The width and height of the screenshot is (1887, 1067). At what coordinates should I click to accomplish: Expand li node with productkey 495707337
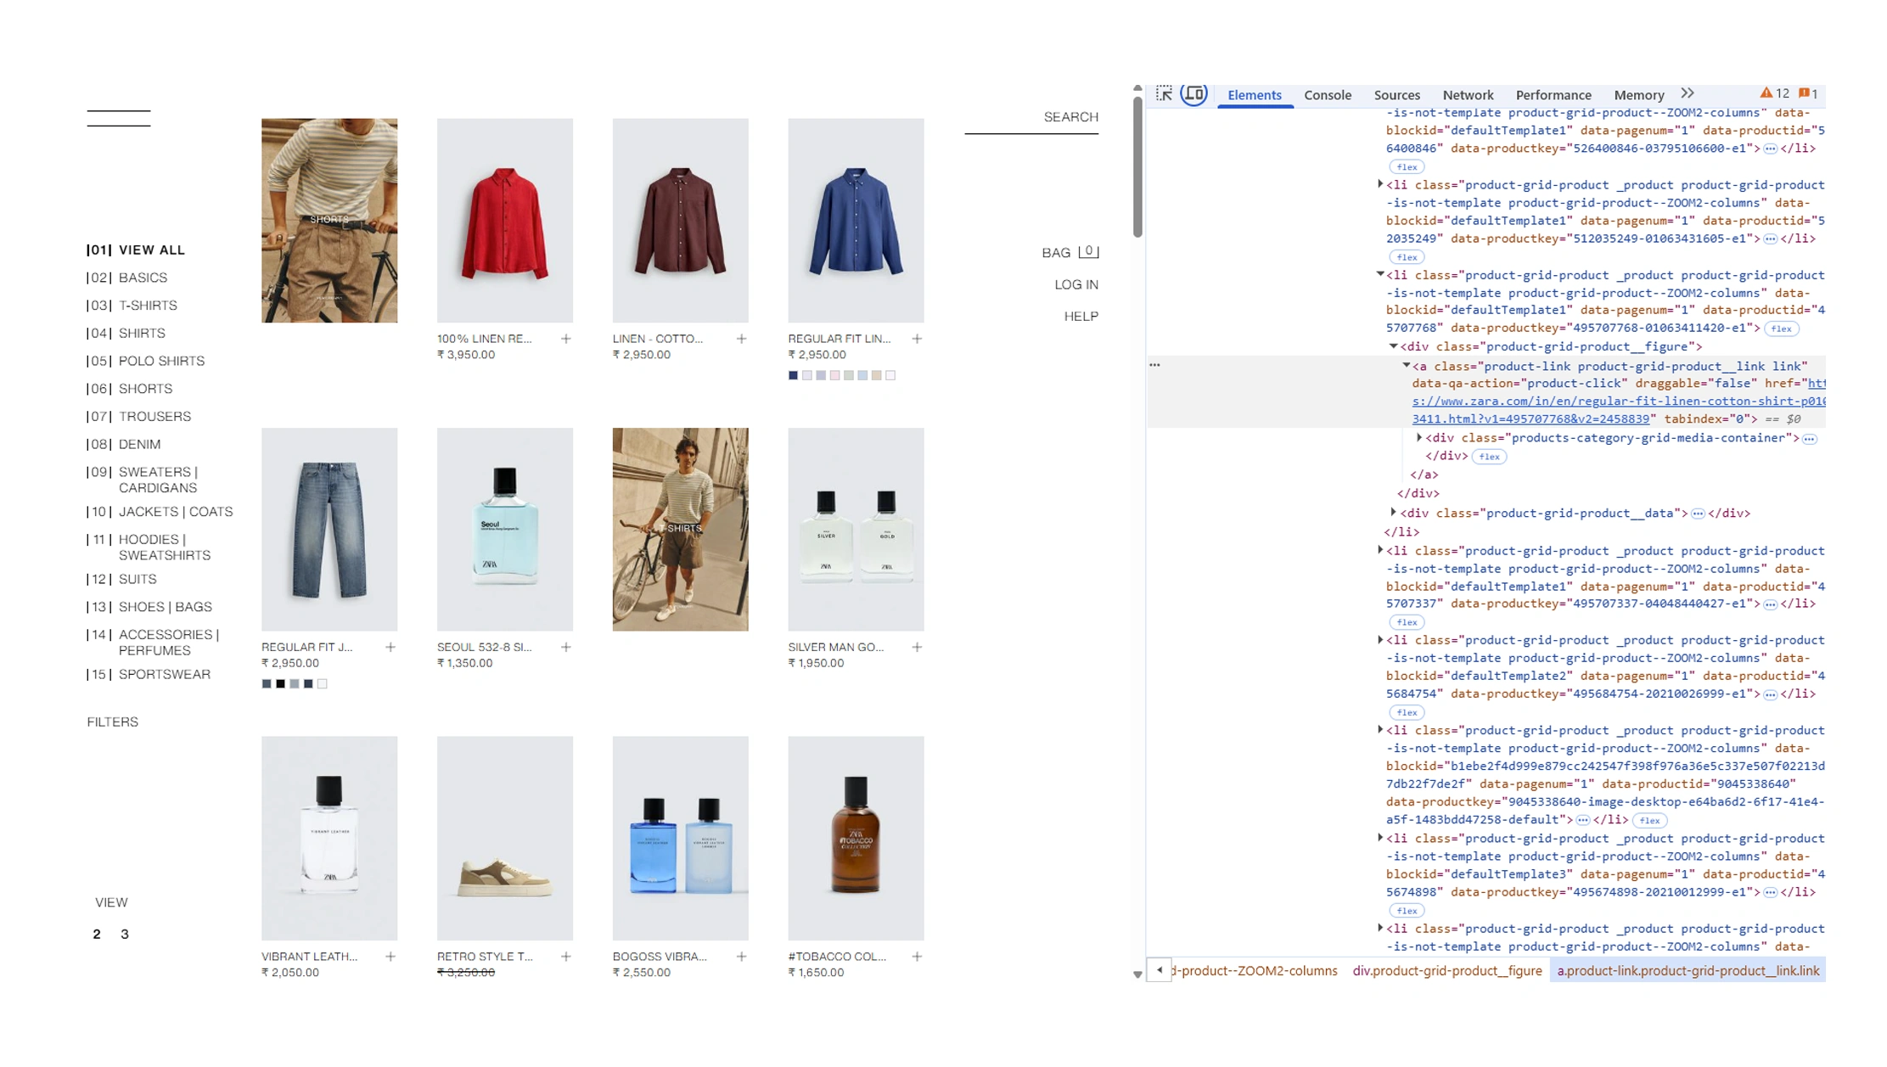[x=1380, y=550]
